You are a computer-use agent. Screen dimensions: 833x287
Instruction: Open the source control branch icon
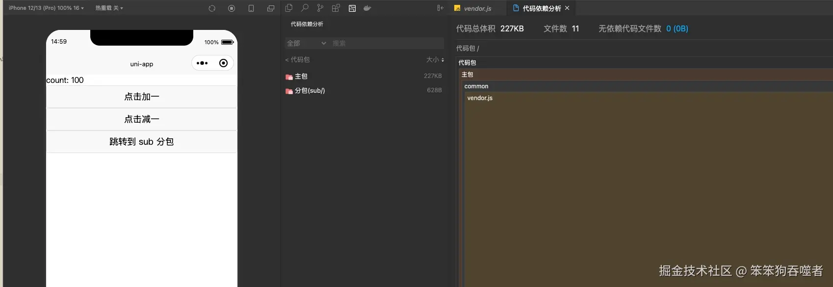(x=320, y=8)
